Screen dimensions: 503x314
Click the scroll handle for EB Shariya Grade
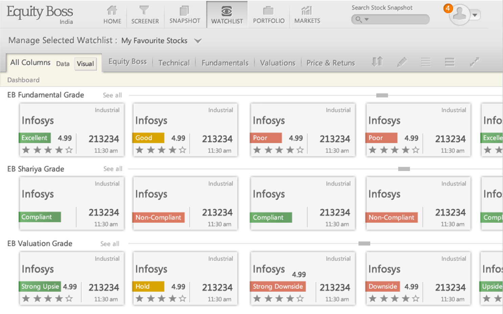(x=404, y=169)
